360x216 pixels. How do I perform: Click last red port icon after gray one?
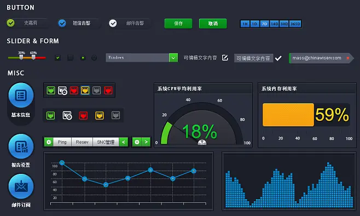108,90
